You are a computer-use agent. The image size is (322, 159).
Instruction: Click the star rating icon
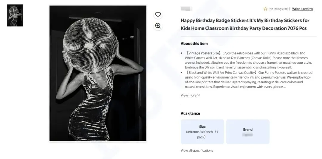265,9
